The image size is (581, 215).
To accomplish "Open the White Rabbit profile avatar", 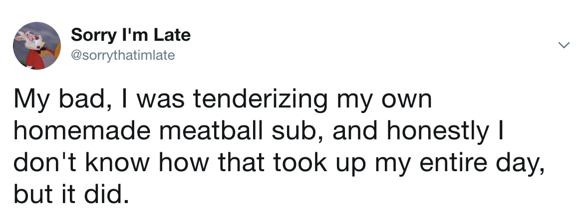I will coord(36,45).
